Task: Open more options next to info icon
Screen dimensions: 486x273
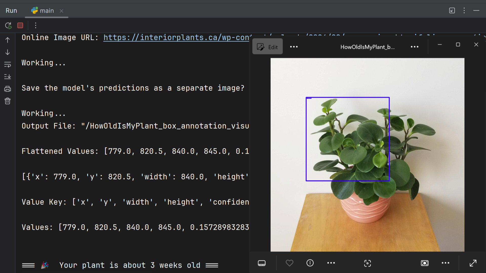Action: pyautogui.click(x=331, y=263)
